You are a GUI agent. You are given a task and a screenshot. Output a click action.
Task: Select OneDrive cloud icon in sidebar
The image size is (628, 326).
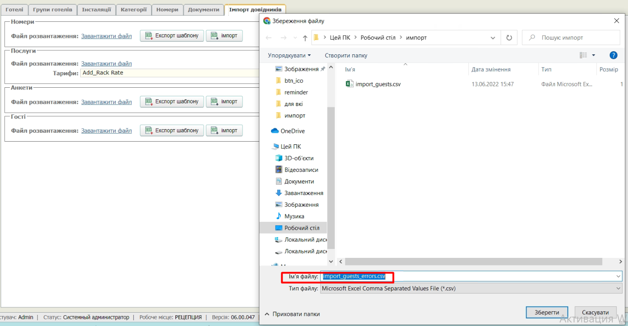pyautogui.click(x=275, y=131)
